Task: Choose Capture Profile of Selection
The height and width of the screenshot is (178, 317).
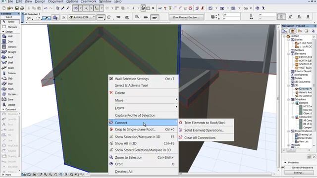Action: coord(143,115)
